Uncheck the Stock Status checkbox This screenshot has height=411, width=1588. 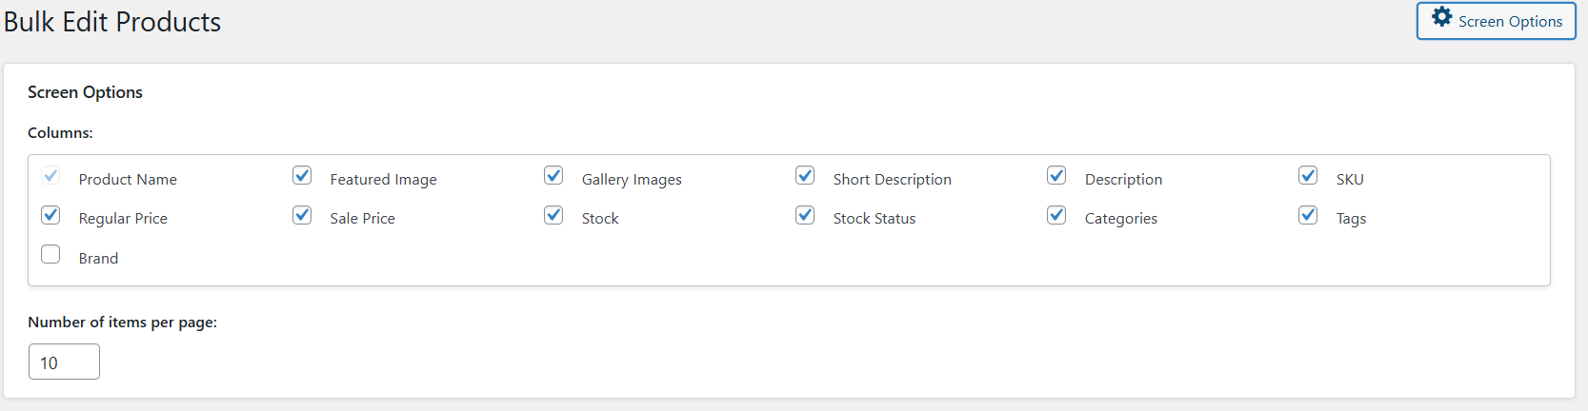pos(805,215)
